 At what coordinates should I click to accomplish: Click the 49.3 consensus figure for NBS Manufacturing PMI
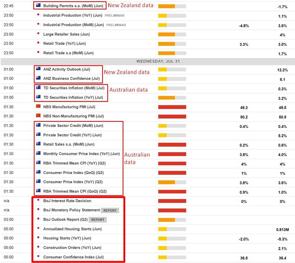[x=244, y=106]
